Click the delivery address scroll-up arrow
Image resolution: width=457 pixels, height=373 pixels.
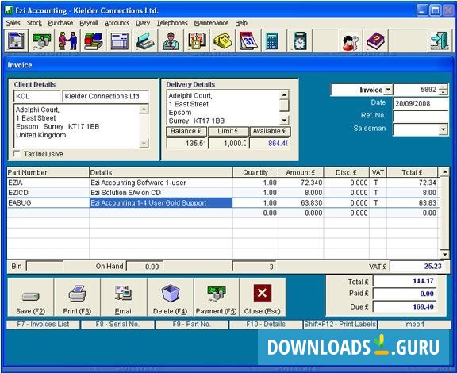[284, 95]
